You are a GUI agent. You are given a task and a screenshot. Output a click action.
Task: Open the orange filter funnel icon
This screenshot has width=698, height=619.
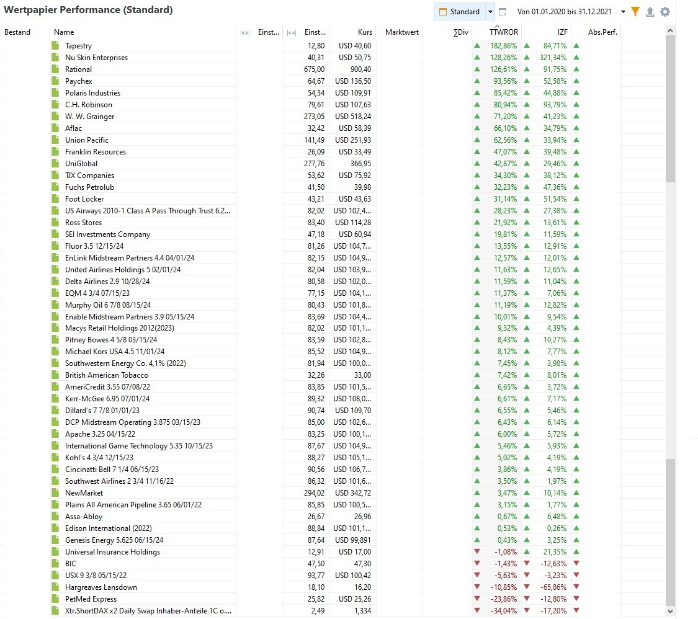click(635, 12)
